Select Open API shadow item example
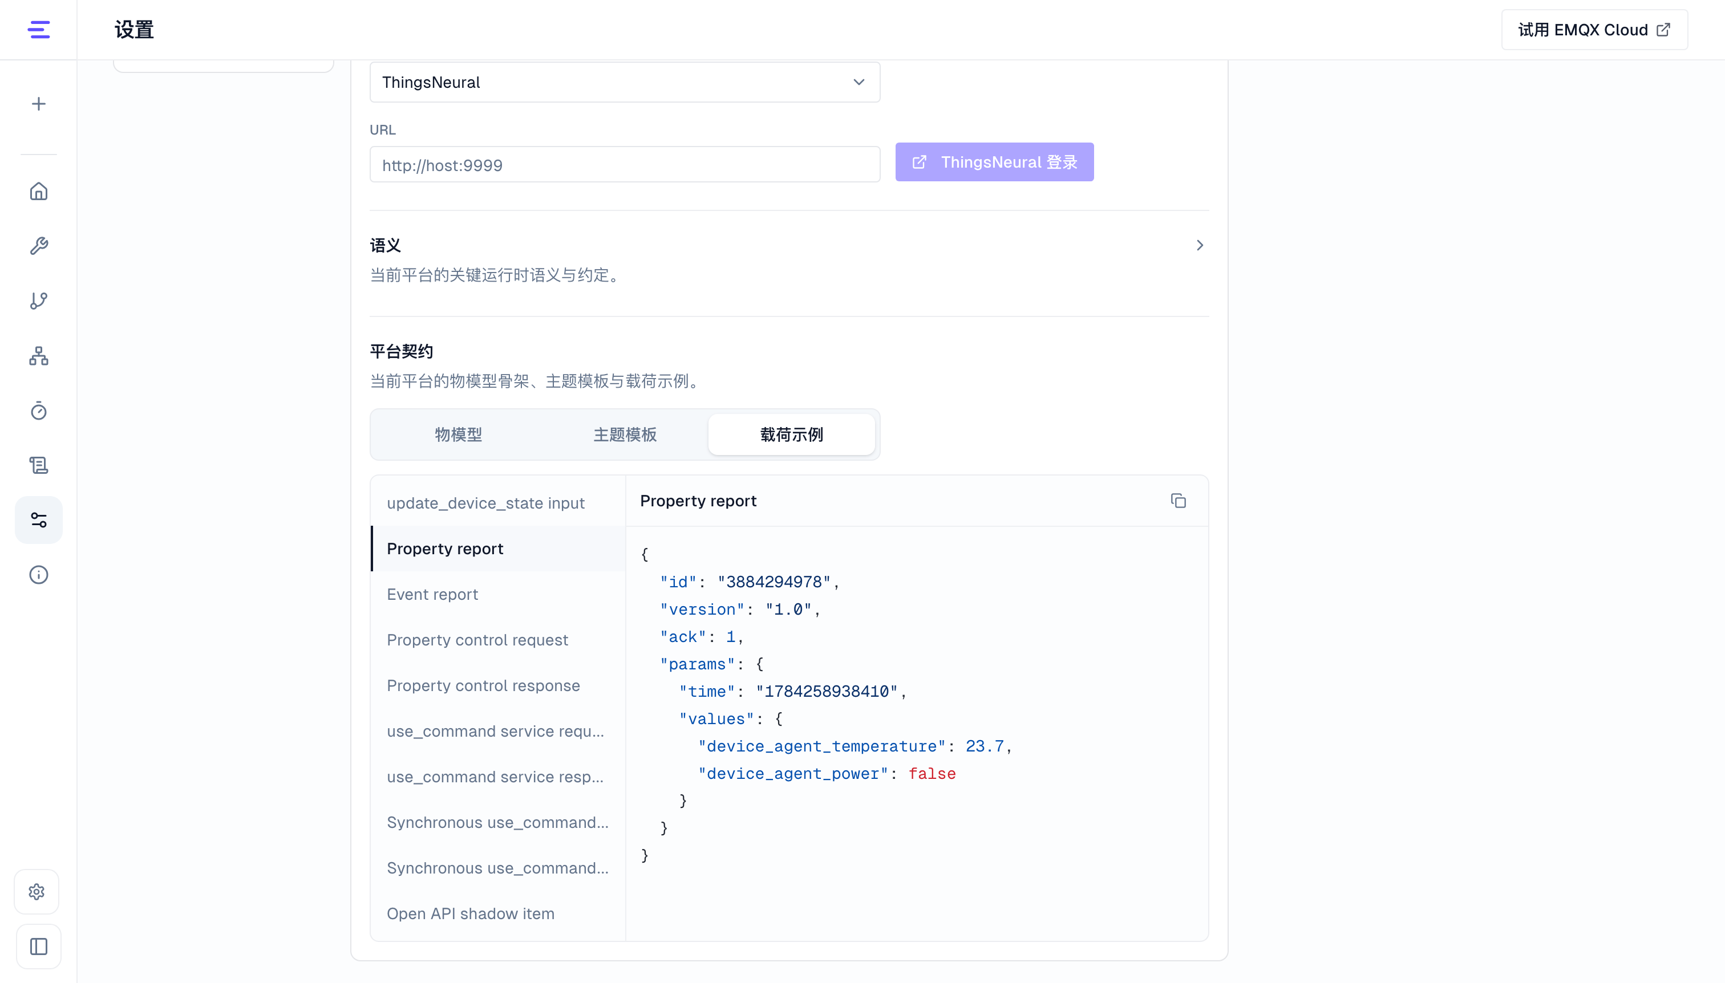This screenshot has height=983, width=1725. pyautogui.click(x=498, y=913)
